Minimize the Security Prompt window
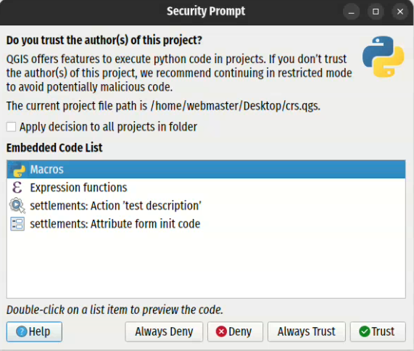The height and width of the screenshot is (351, 414). 351,12
